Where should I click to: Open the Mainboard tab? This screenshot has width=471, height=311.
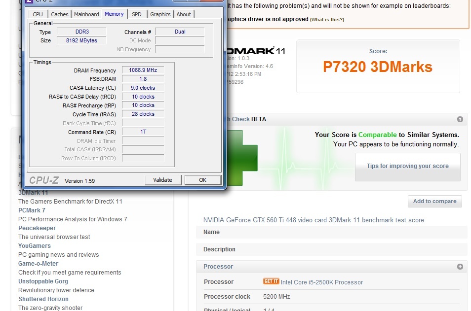[x=86, y=14]
